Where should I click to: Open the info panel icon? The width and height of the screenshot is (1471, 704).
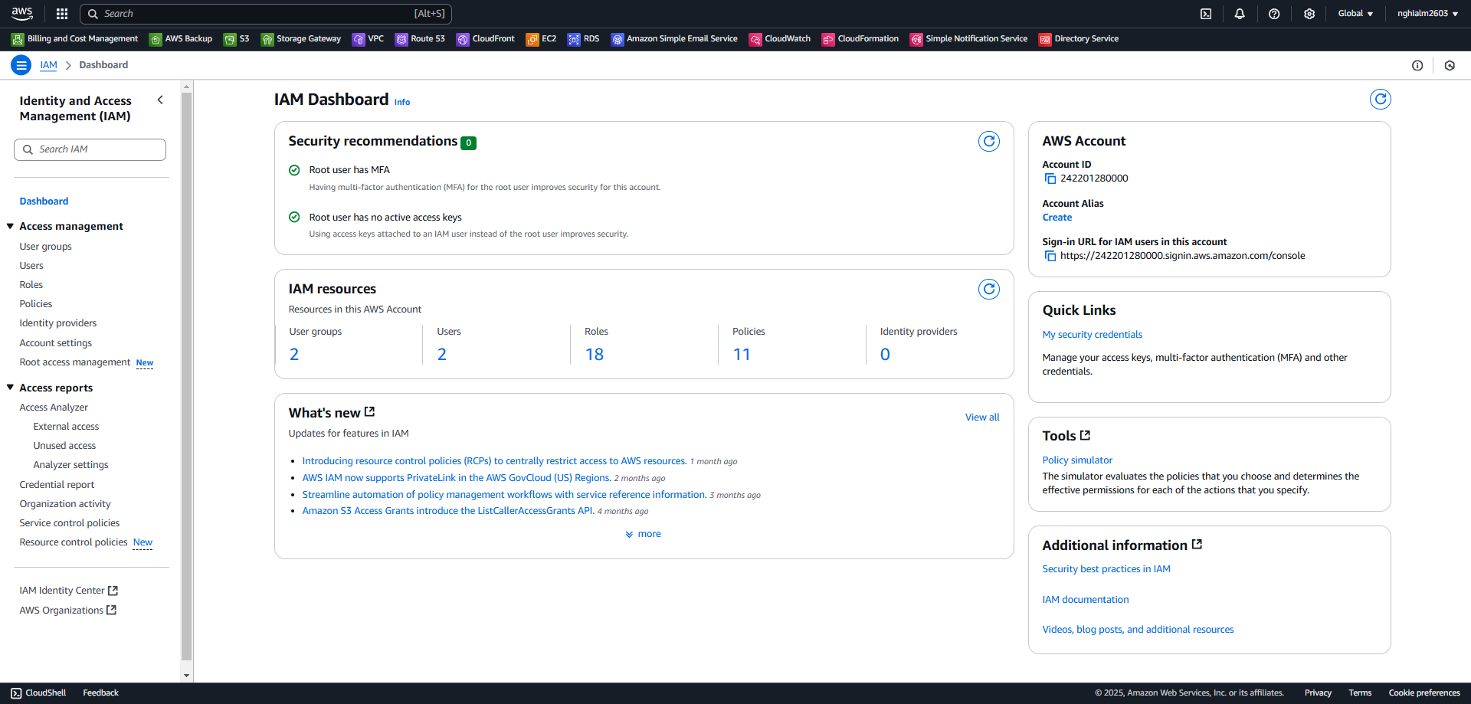1417,65
